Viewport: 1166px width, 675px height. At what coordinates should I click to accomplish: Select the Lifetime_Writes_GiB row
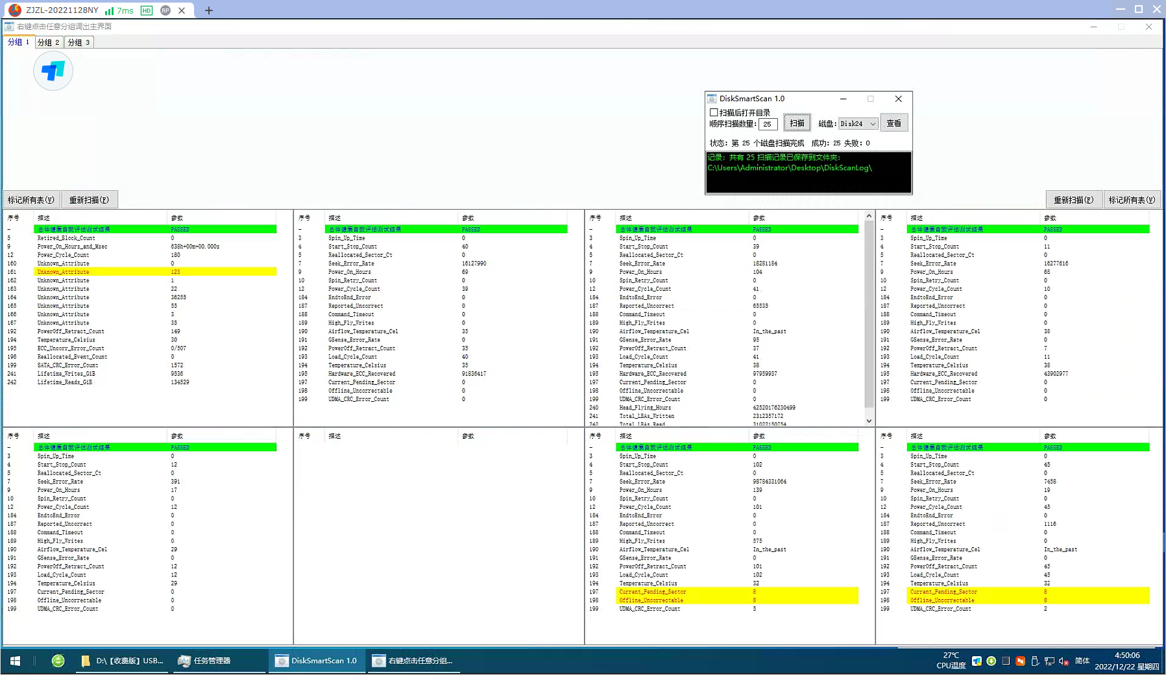[x=141, y=374]
